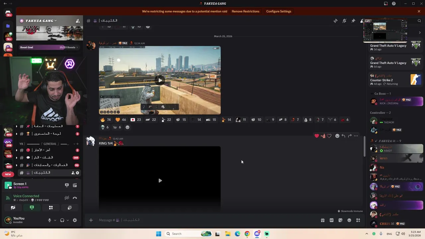
Task: React with the red heart quick reaction
Action: (317, 136)
